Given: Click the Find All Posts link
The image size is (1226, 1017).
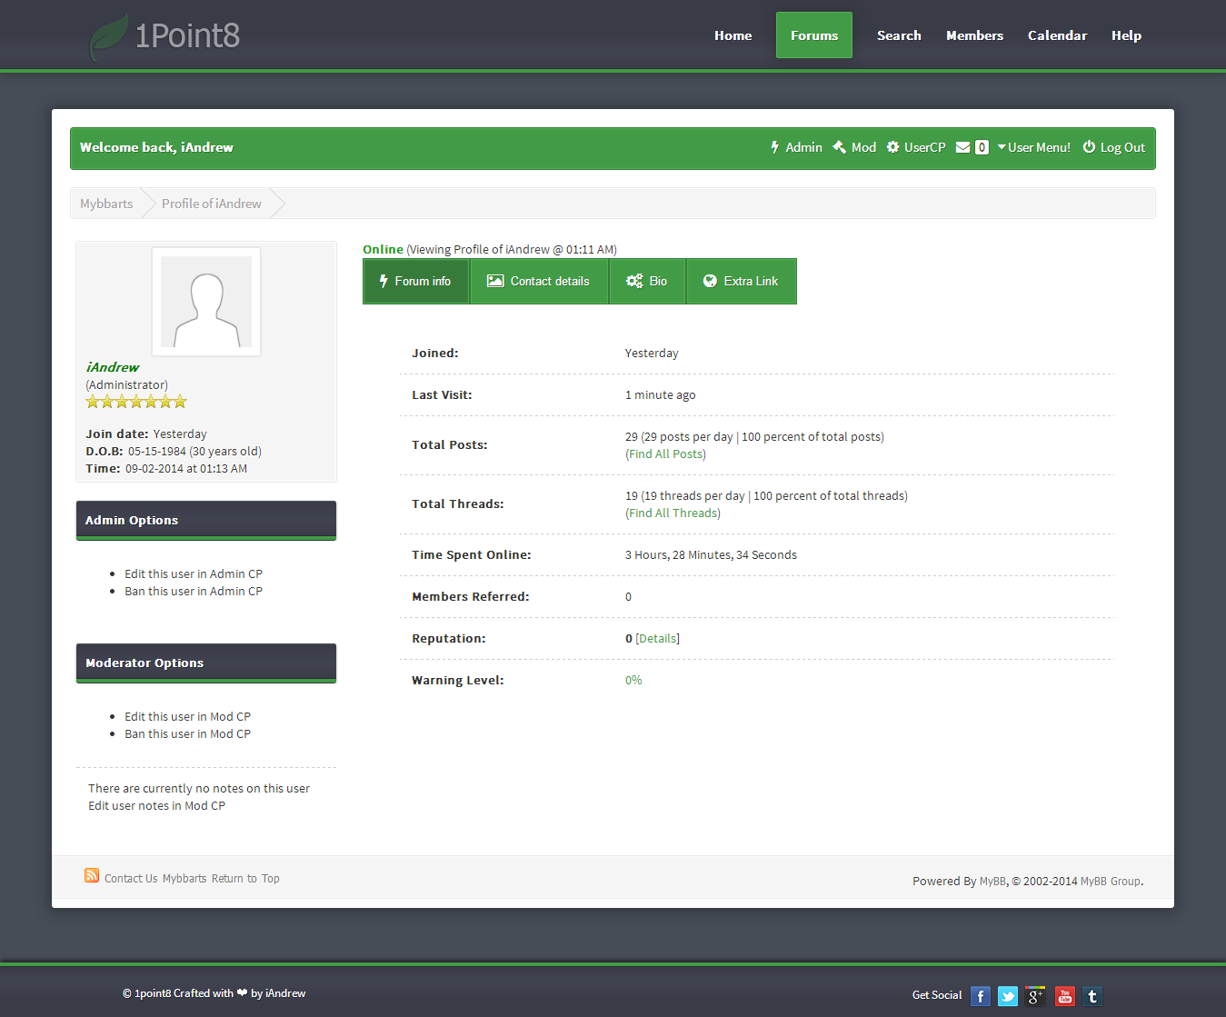Looking at the screenshot, I should click(665, 454).
